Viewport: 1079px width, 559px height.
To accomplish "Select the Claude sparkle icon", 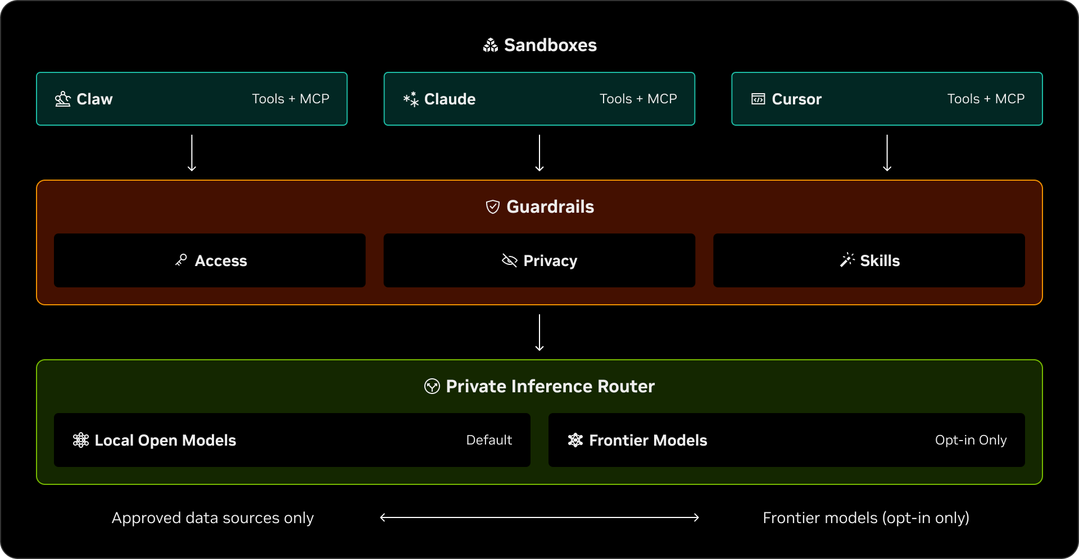I will [x=411, y=99].
